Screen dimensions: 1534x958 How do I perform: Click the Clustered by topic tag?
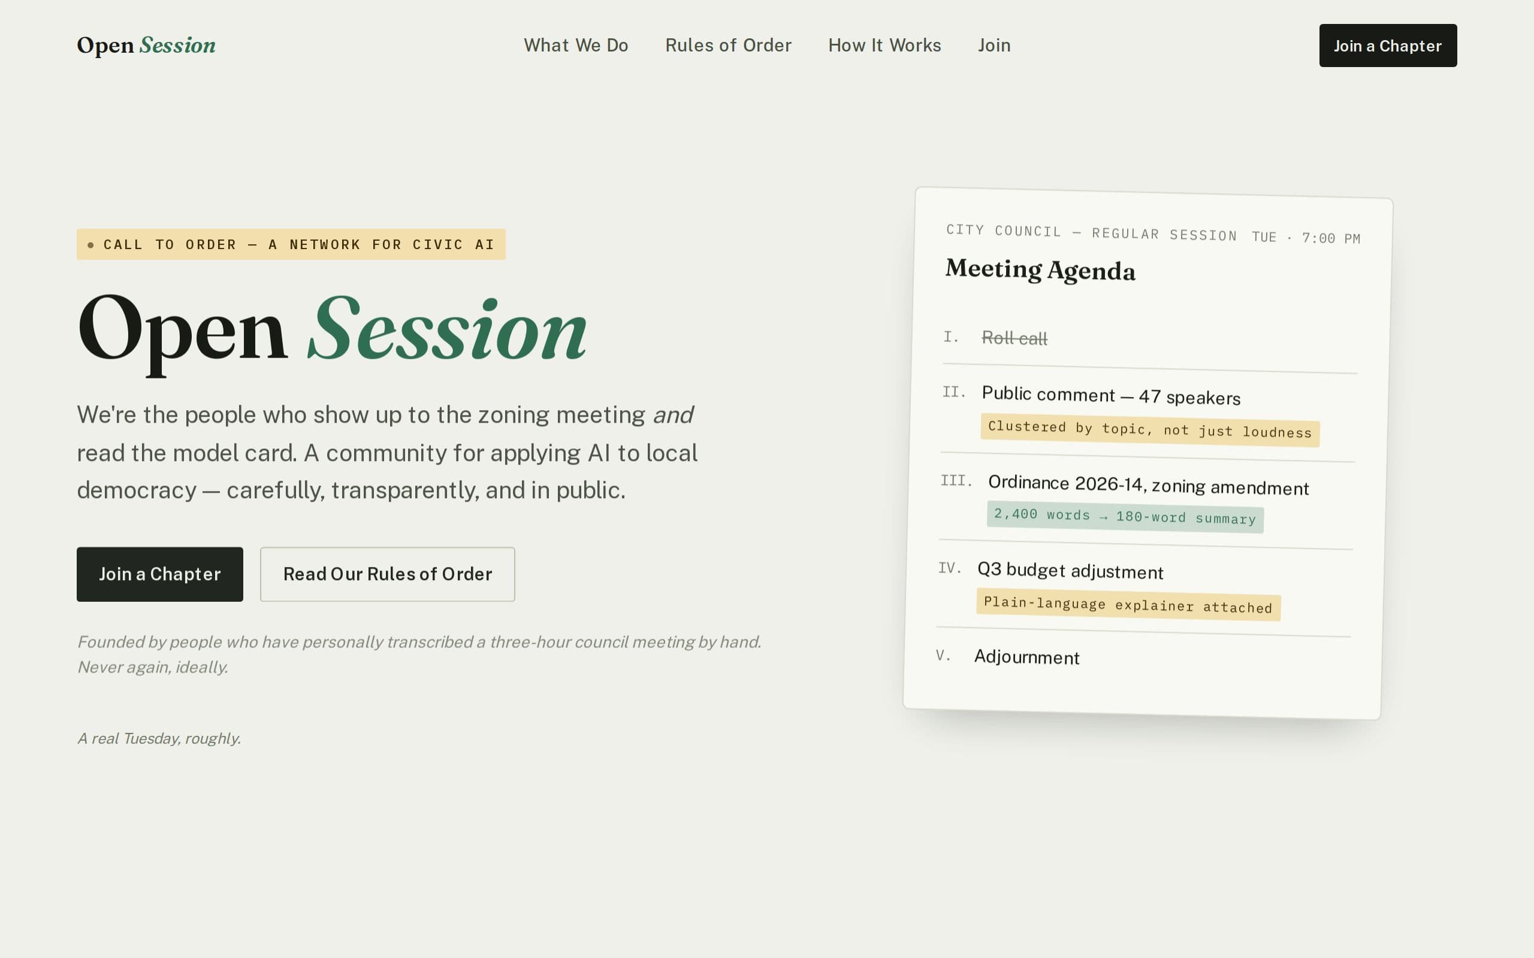click(x=1150, y=429)
